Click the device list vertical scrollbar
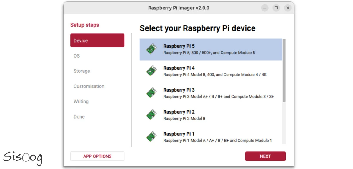Viewport: 353px width, 169px height. 284,70
